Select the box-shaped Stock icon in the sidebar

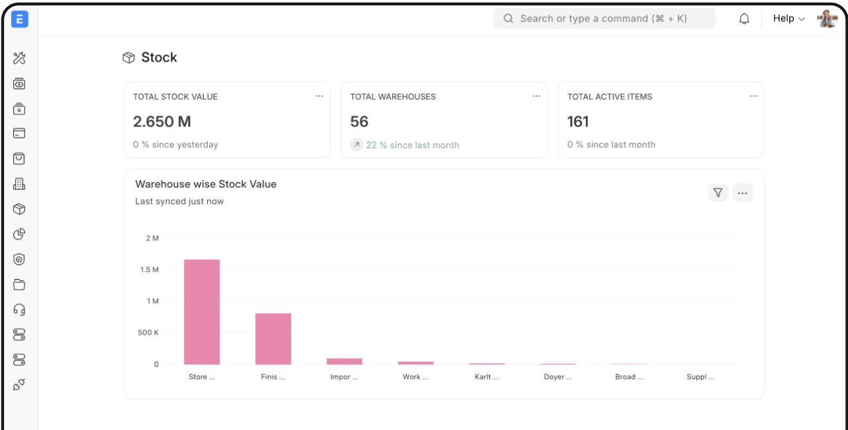[19, 209]
